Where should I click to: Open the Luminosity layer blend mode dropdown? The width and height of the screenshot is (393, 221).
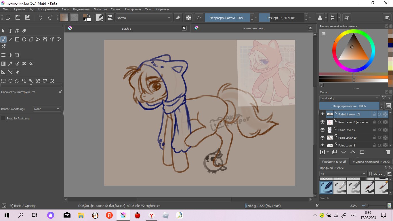(349, 98)
